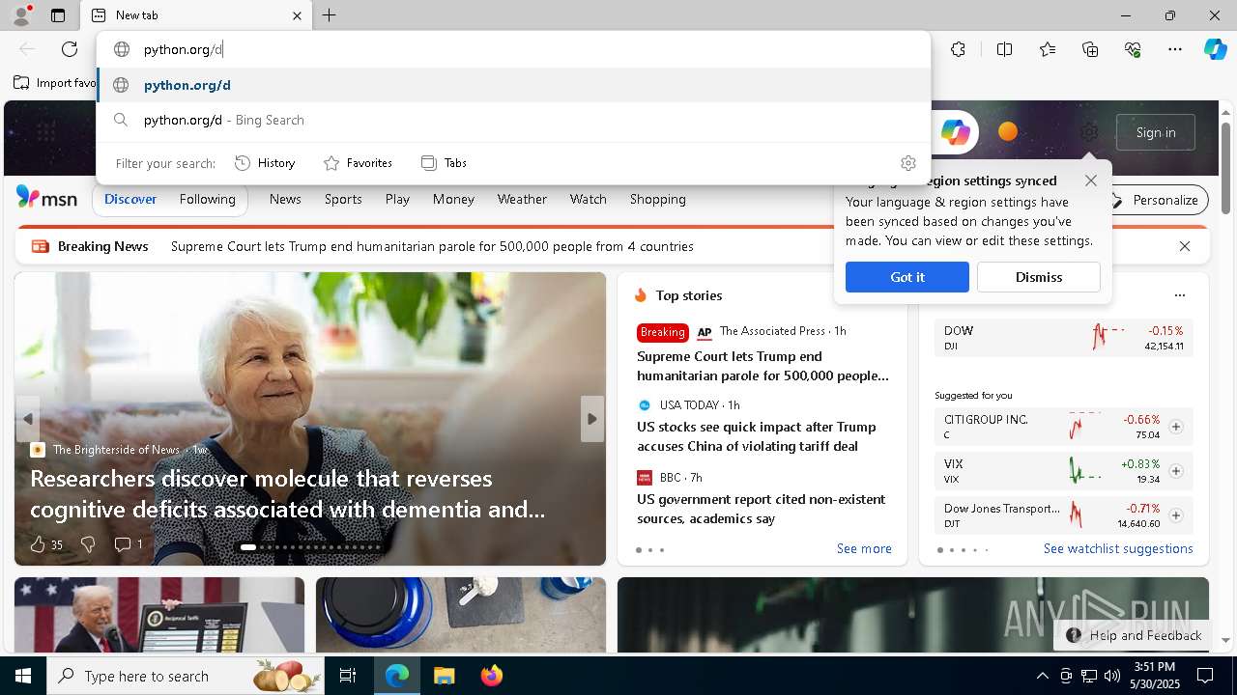
Task: Open the Sports section
Action: pyautogui.click(x=343, y=199)
